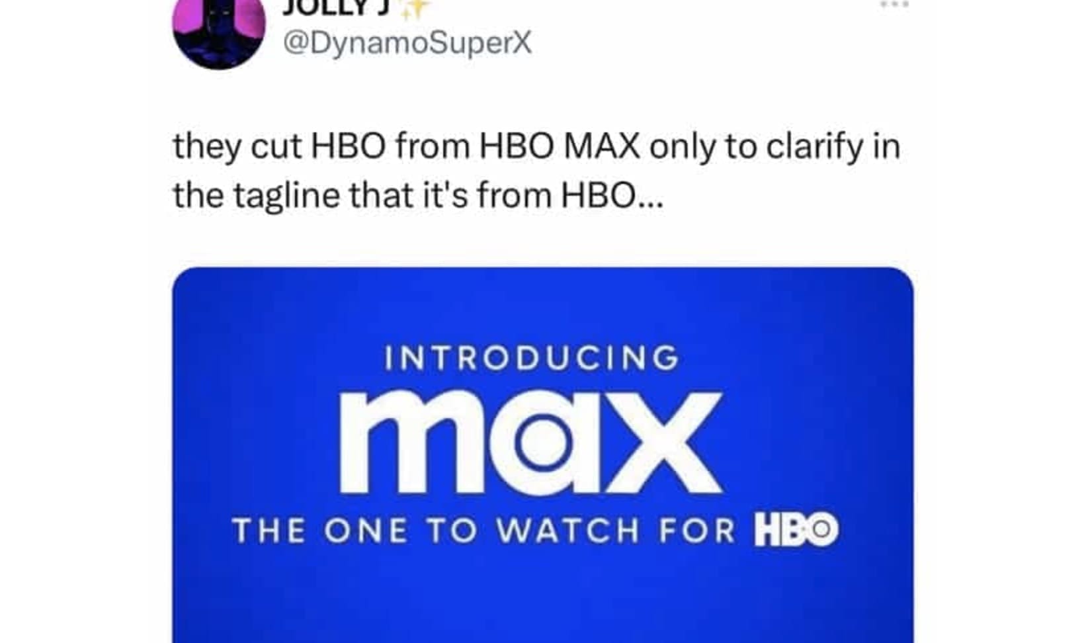Open the attached blue max announcement image
The width and height of the screenshot is (1086, 643).
pyautogui.click(x=543, y=455)
